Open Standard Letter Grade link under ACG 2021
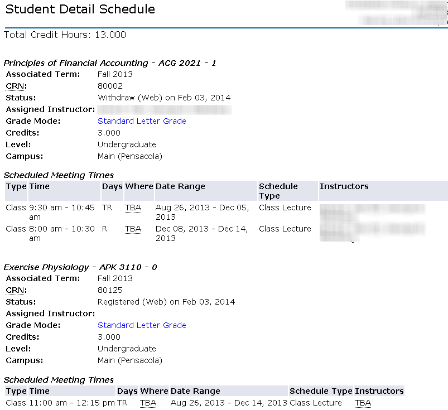The image size is (448, 410). click(142, 121)
